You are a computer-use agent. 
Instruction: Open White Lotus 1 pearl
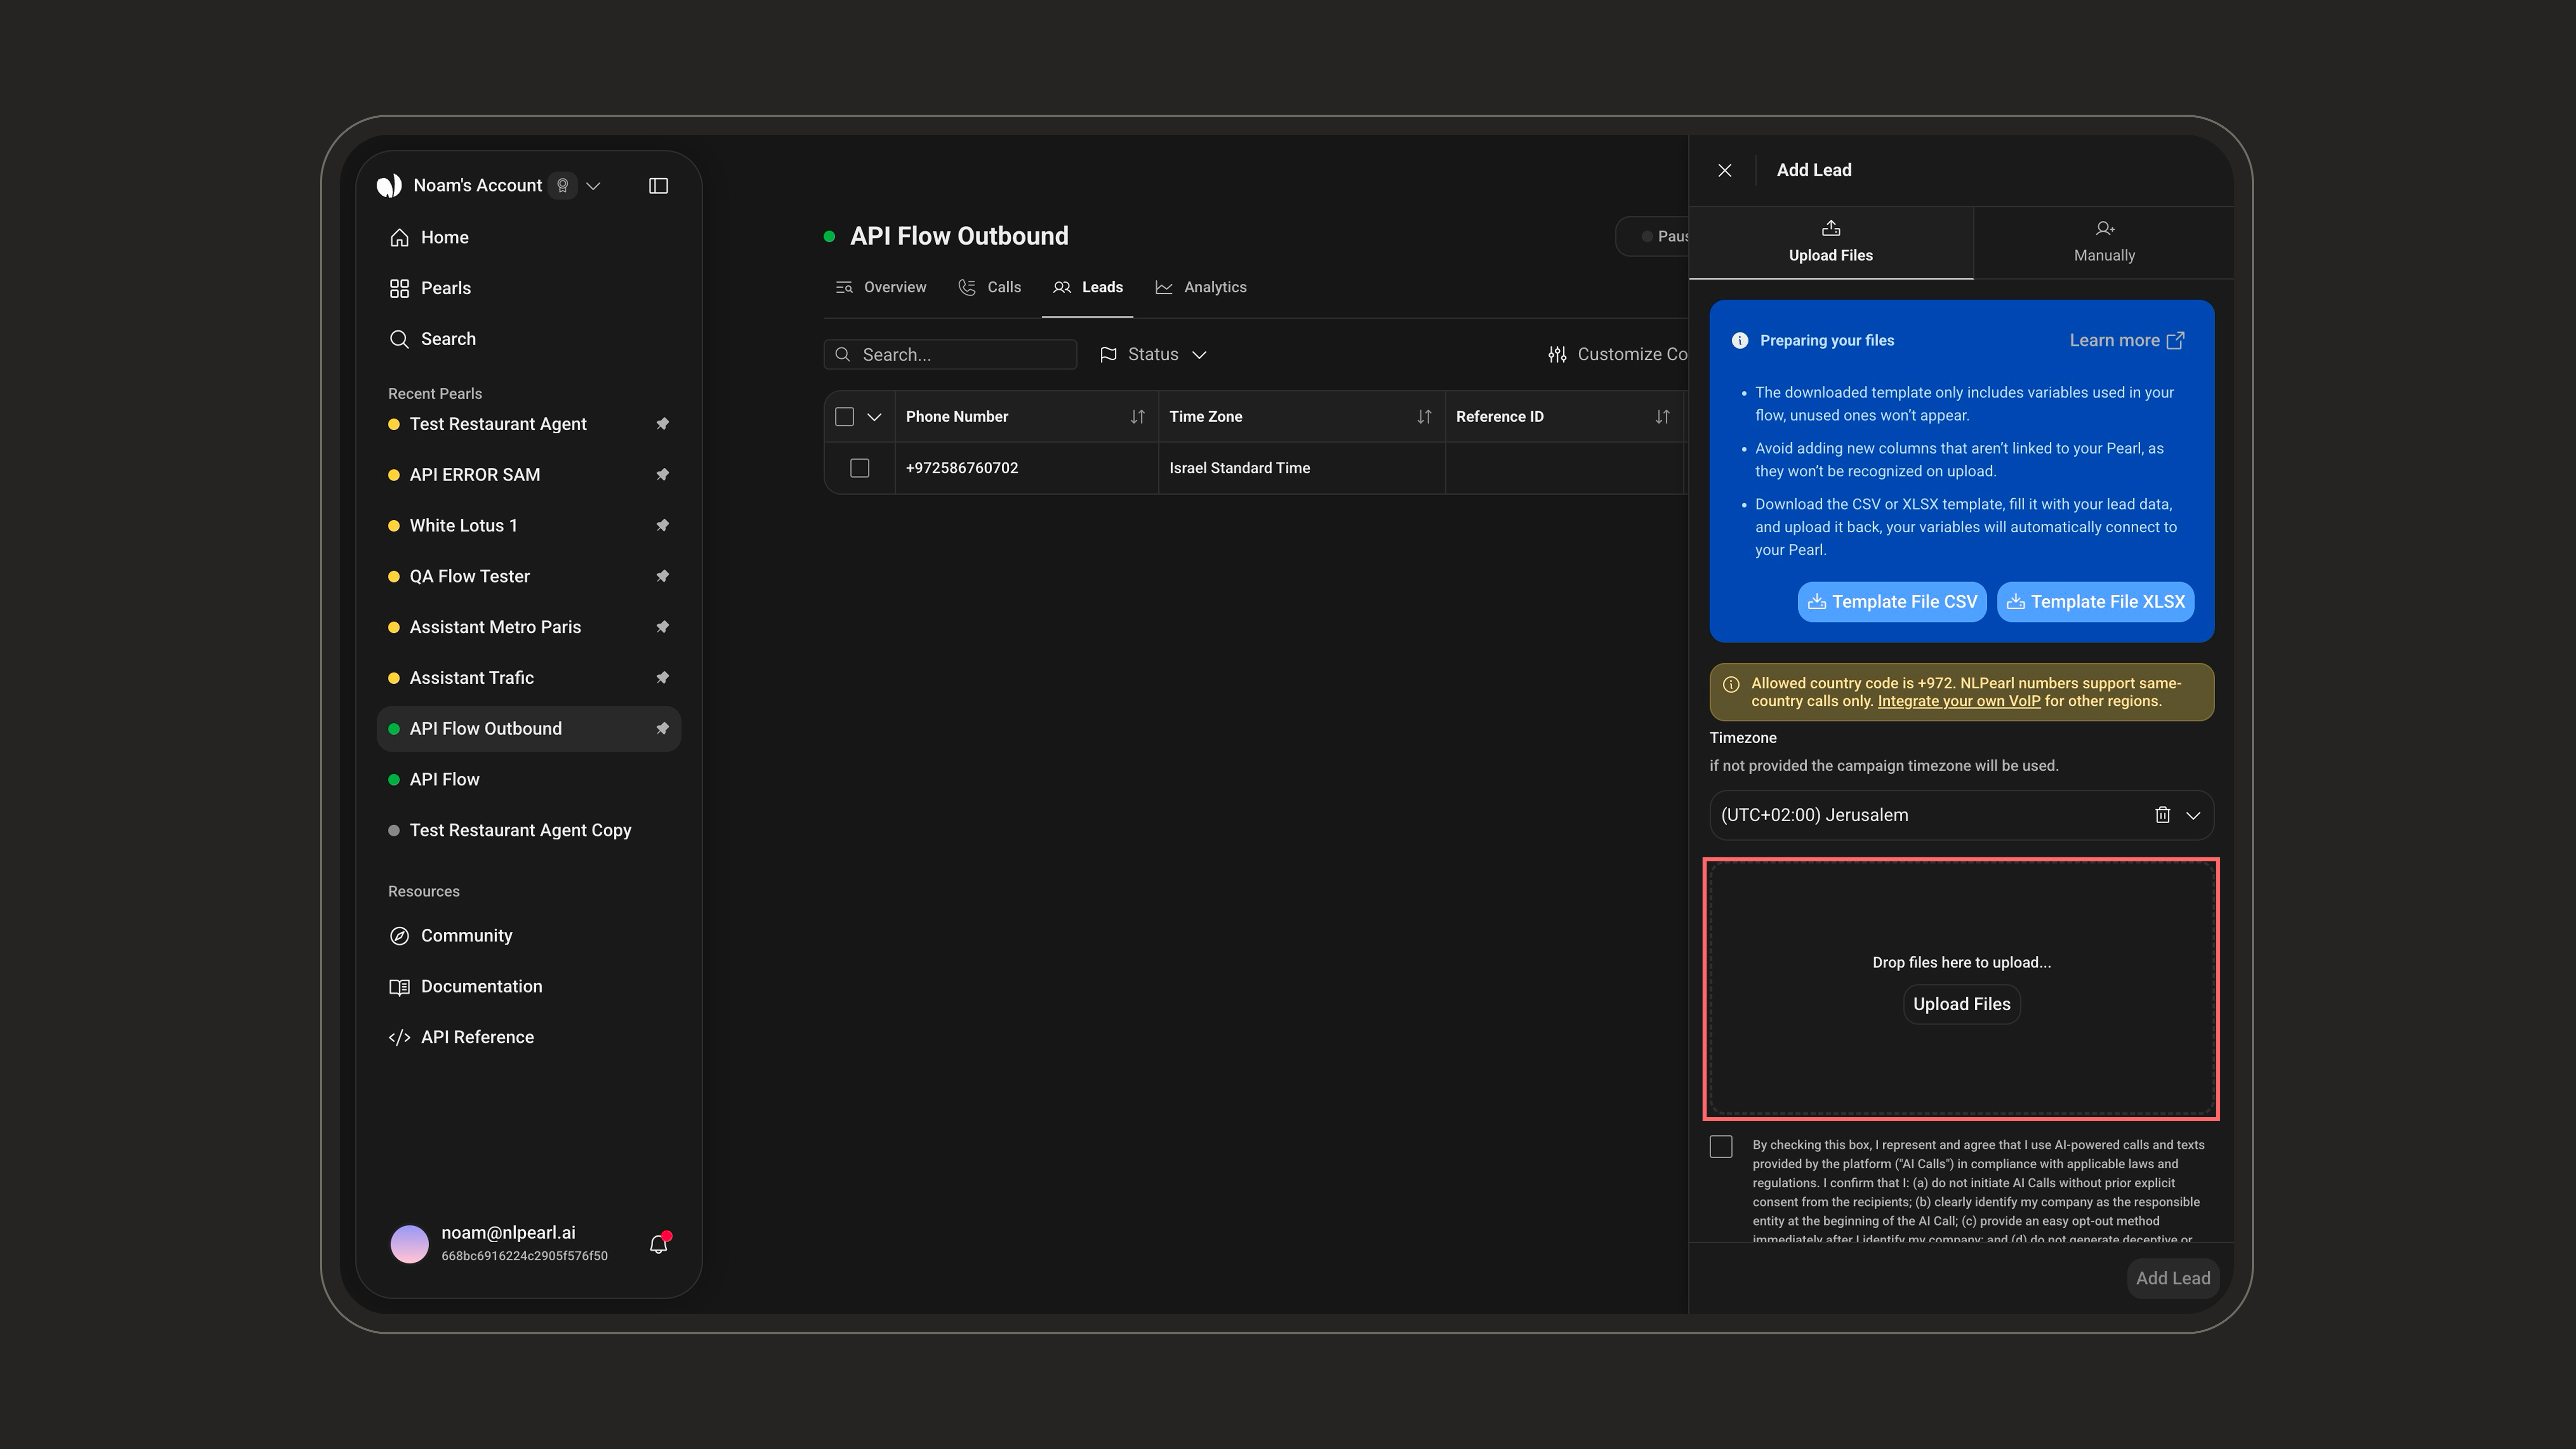[463, 526]
